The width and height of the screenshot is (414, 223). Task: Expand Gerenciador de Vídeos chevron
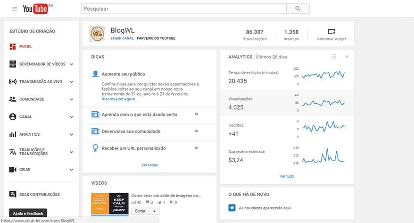click(x=71, y=64)
